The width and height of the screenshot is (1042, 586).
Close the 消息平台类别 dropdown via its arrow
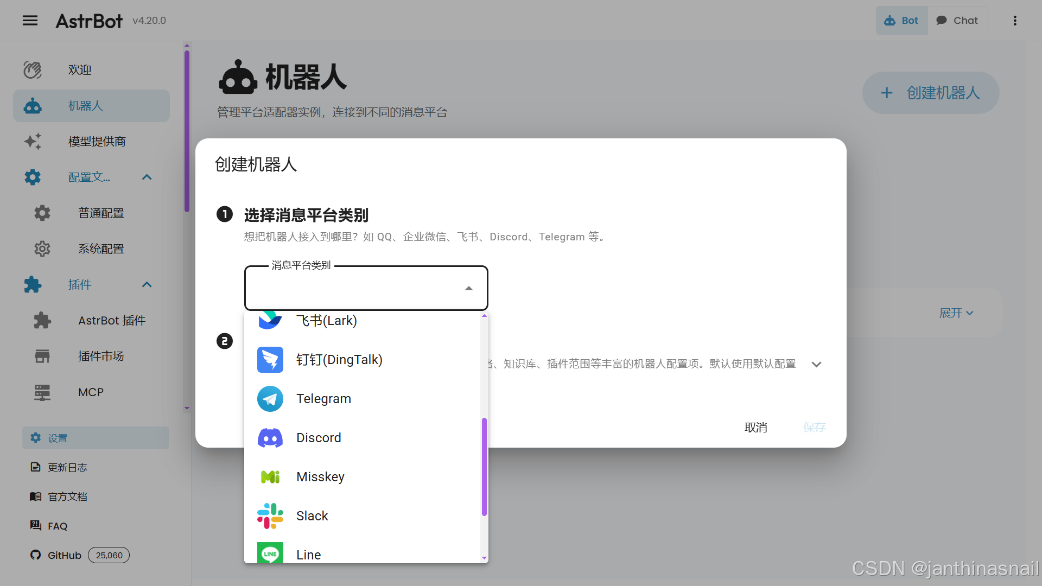469,288
